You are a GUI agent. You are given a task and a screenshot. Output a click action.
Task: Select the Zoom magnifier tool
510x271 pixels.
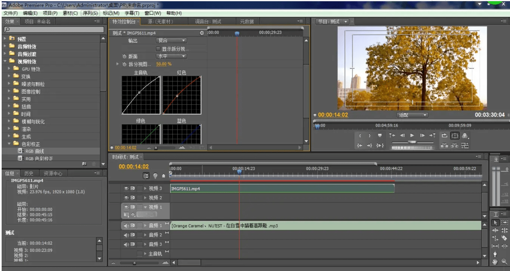coord(504,262)
